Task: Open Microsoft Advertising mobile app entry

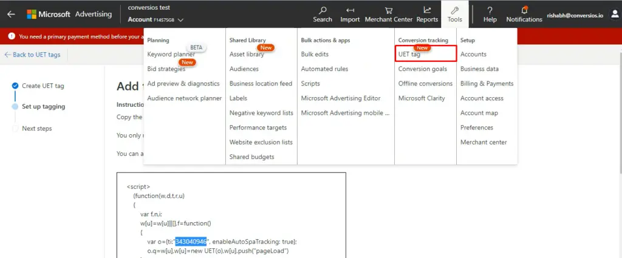Action: coord(346,113)
